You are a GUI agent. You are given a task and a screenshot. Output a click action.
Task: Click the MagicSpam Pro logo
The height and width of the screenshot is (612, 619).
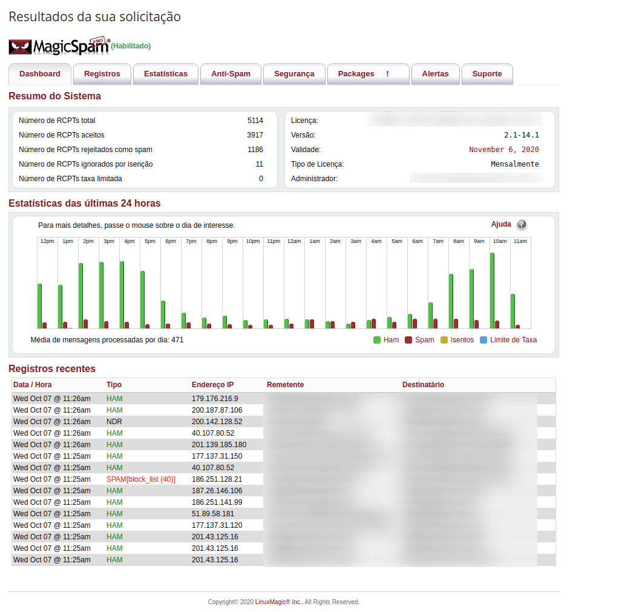(59, 47)
